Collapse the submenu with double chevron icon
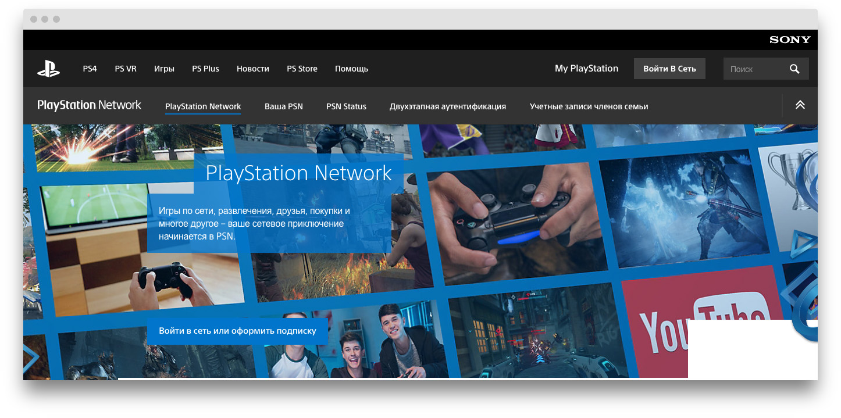 point(800,105)
